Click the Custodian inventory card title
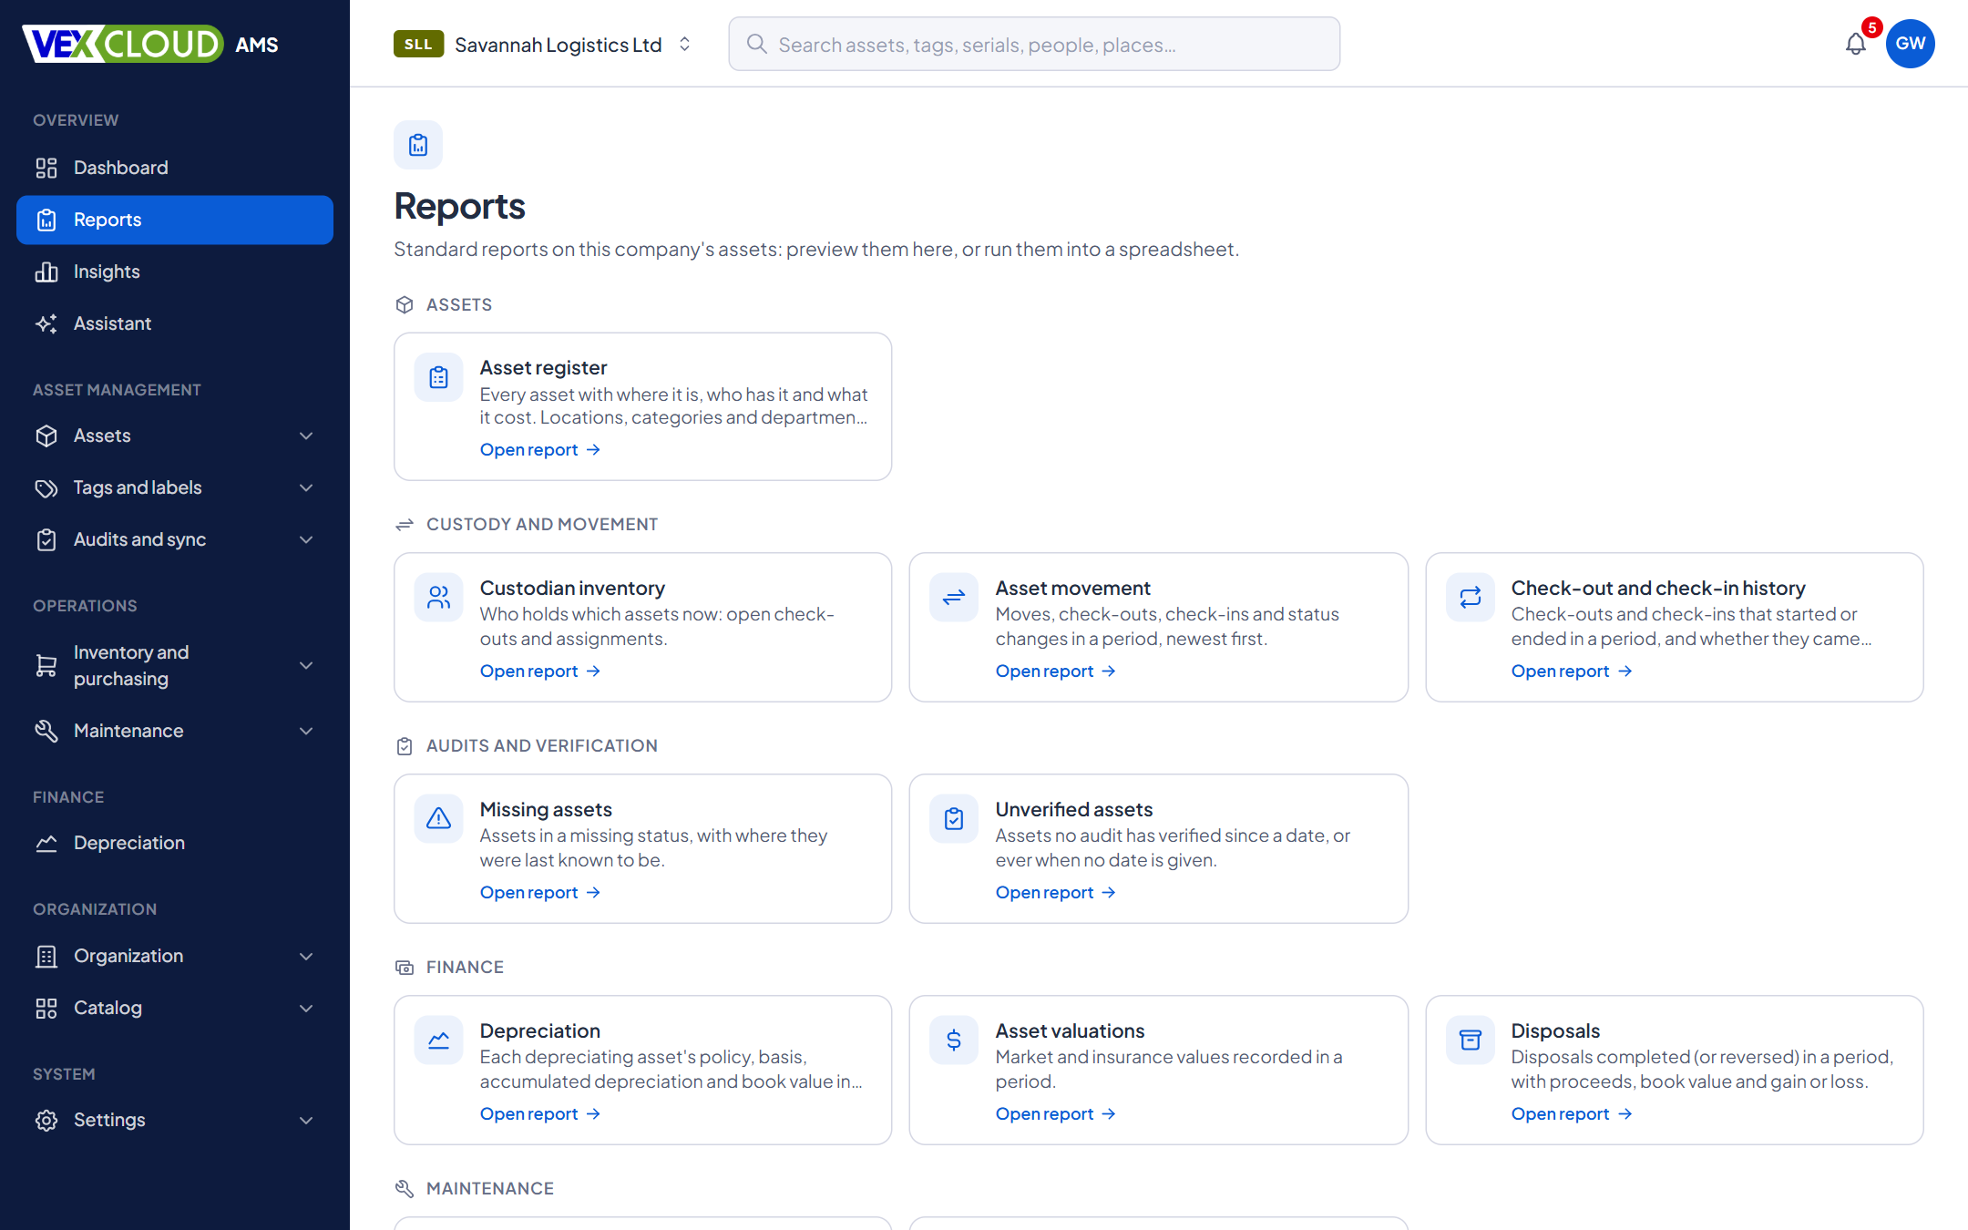The image size is (1968, 1230). coord(572,588)
